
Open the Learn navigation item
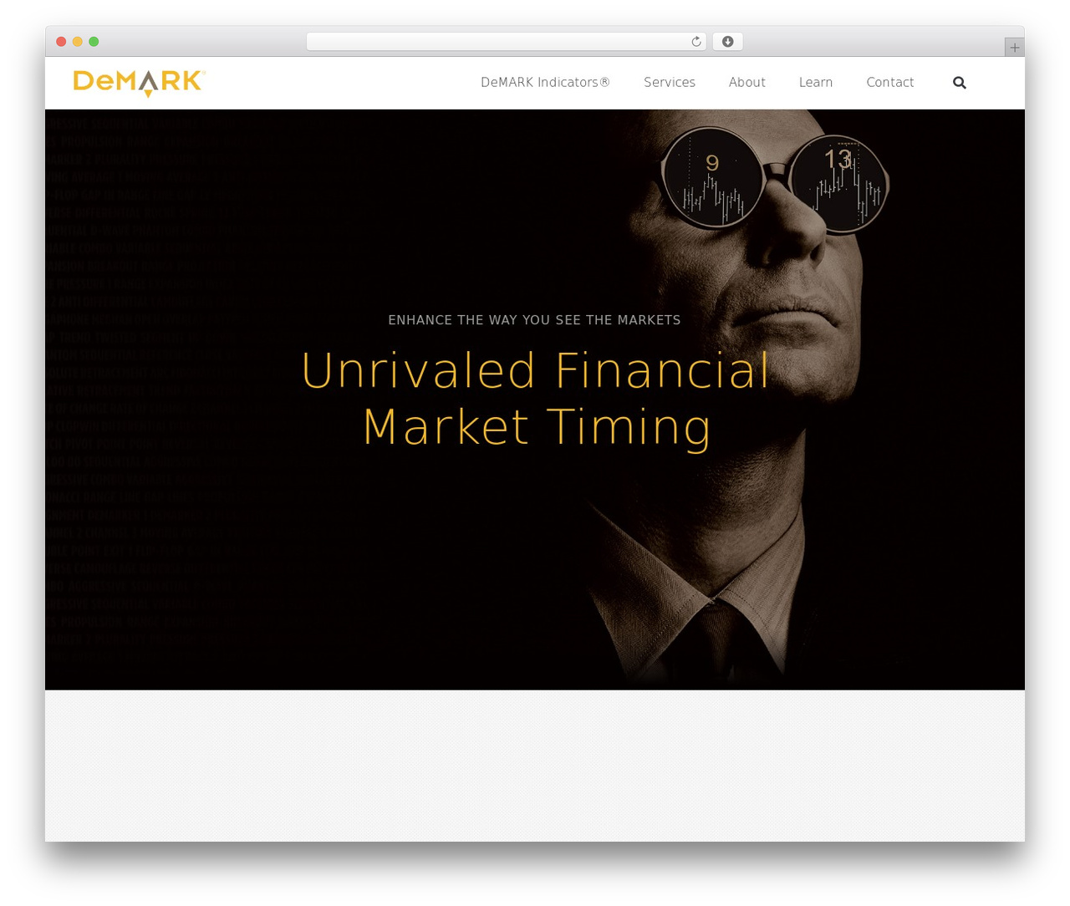[x=816, y=83]
